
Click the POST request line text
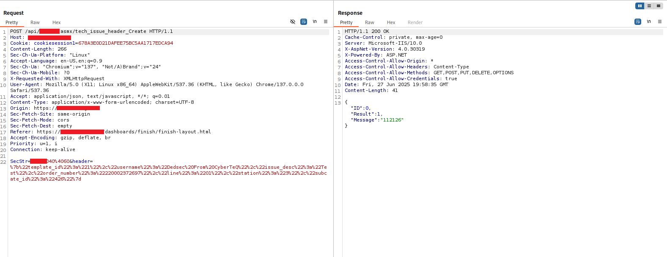pyautogui.click(x=91, y=31)
